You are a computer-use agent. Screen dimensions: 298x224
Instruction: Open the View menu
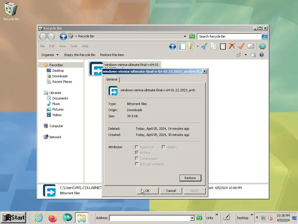coord(62,46)
